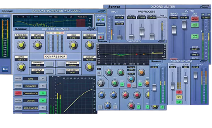Viewport: 212px width, 128px height.
Task: Select Expander access button
Action: [18, 86]
